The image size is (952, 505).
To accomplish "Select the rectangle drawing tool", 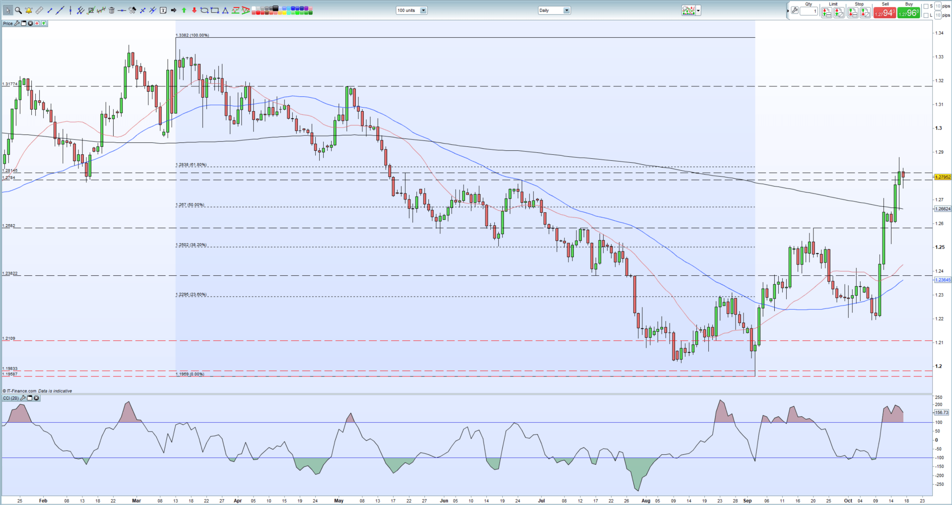I will click(214, 10).
